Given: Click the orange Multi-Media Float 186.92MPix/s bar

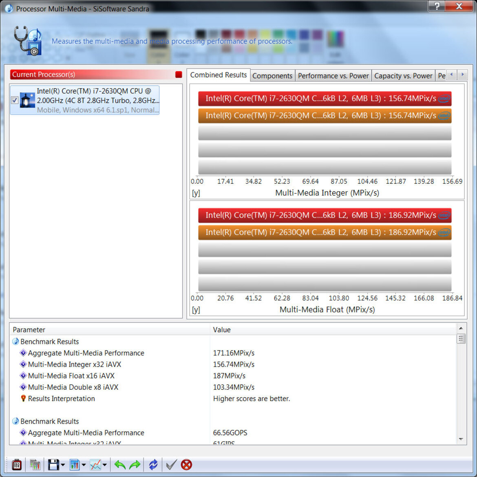Looking at the screenshot, I should 325,232.
